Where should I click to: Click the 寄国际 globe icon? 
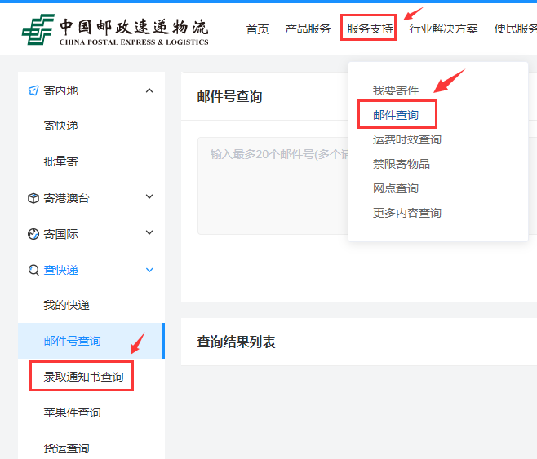[x=33, y=234]
